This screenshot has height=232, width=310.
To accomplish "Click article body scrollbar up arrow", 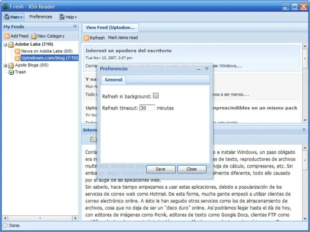I will pyautogui.click(x=305, y=148).
